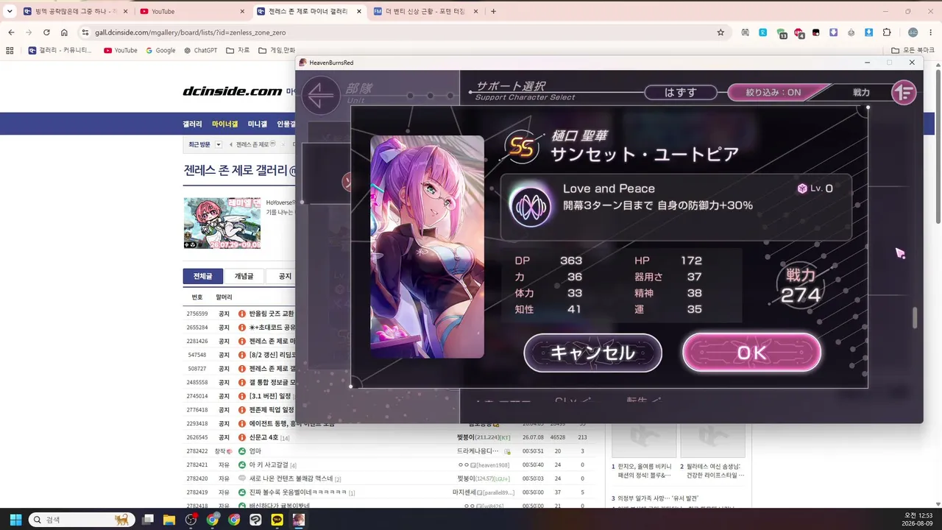942x530 pixels.
Task: Open the post 신문고 4호
Action: pos(265,437)
